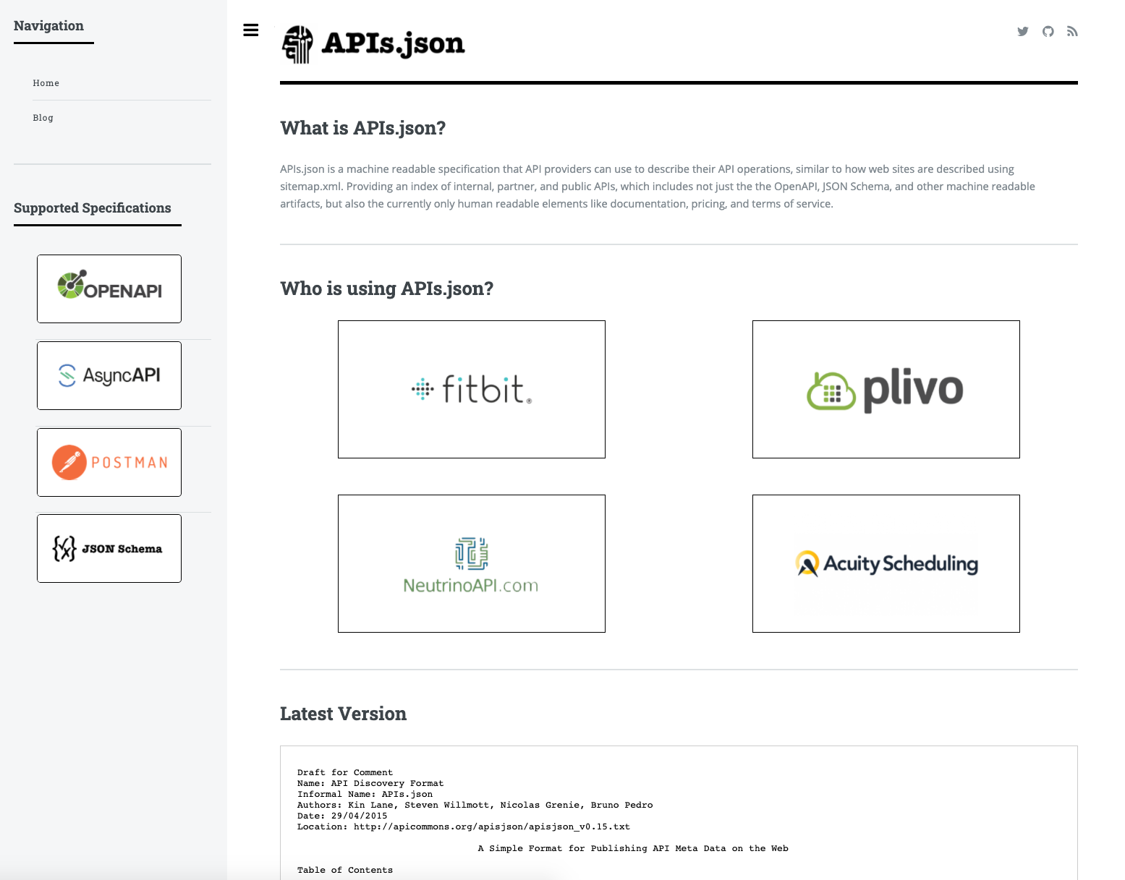Open Blog in sidebar navigation
This screenshot has height=880, width=1125.
[43, 118]
